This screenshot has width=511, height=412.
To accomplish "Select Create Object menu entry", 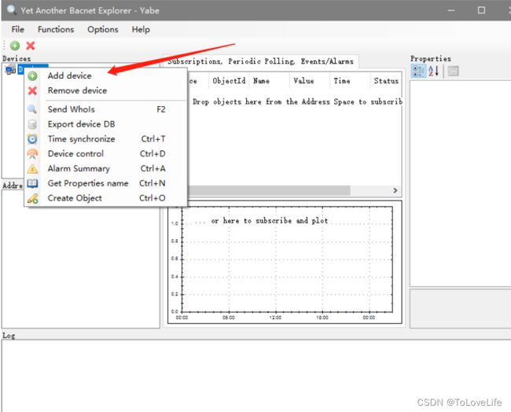I will point(105,198).
